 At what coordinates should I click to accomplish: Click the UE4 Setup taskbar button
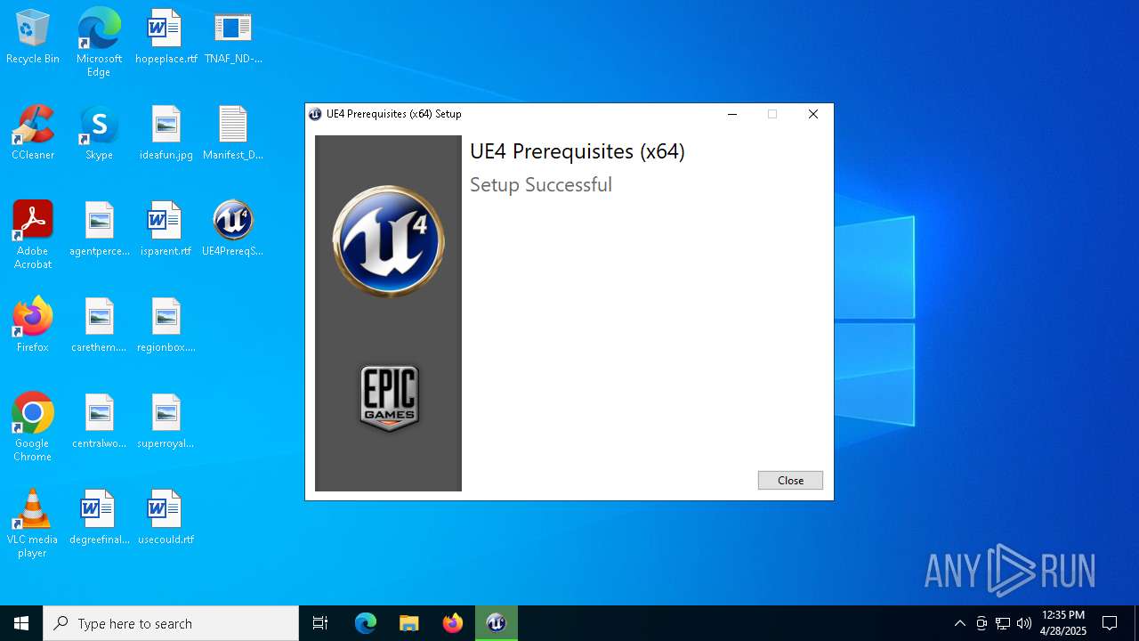click(497, 623)
